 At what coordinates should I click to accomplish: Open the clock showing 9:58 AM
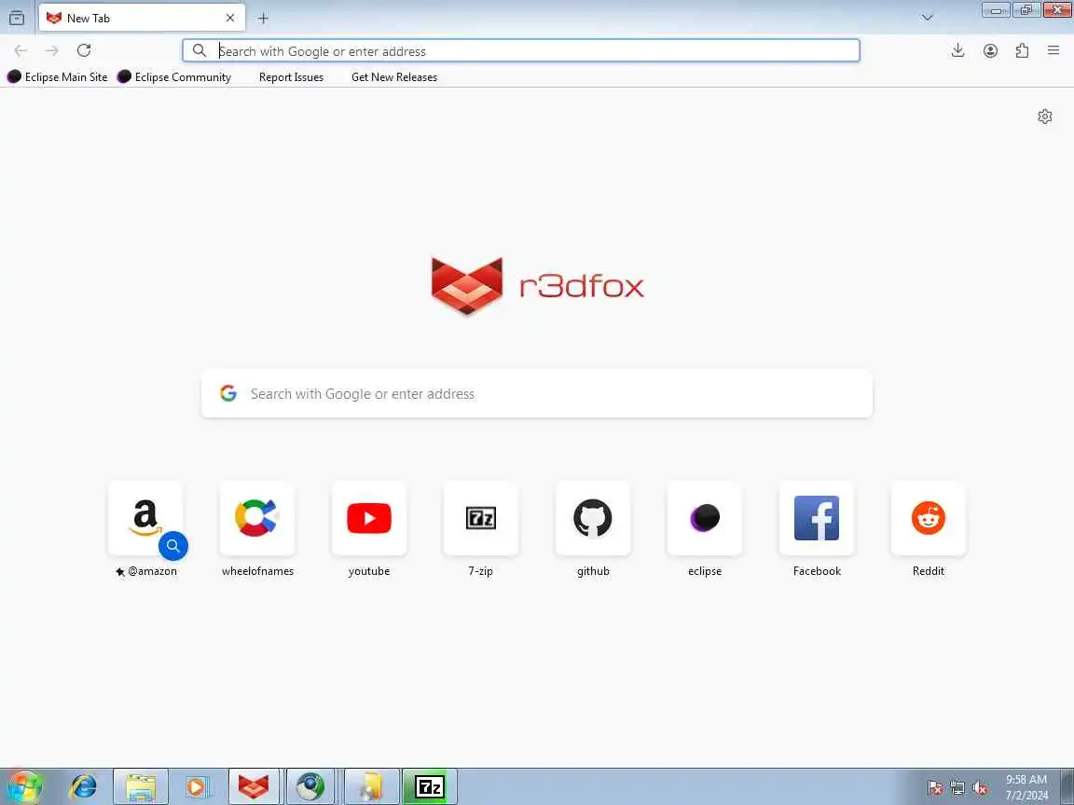coord(1026,787)
